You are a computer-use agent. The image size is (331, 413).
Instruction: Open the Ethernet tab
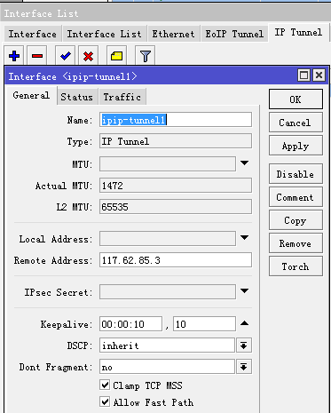[x=173, y=34]
